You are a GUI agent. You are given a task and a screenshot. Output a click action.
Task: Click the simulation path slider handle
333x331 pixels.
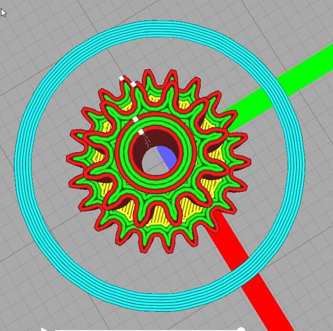[x=241, y=329]
